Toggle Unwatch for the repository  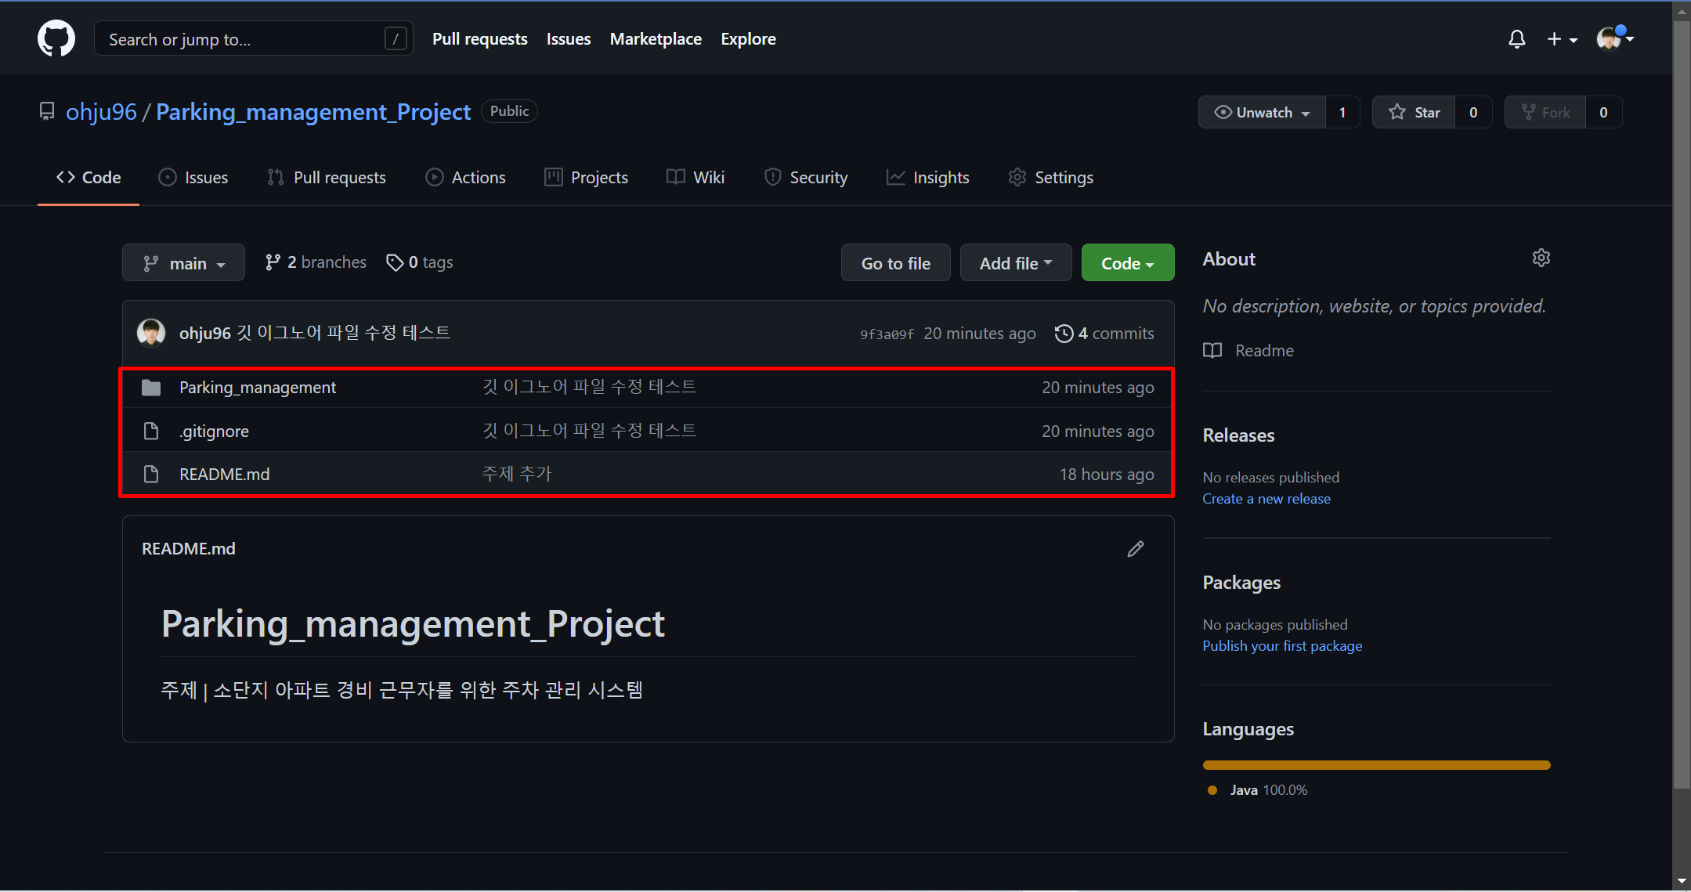tap(1262, 113)
